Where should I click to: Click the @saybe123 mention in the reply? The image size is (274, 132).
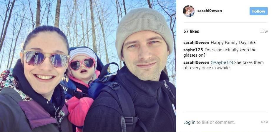click(x=222, y=62)
